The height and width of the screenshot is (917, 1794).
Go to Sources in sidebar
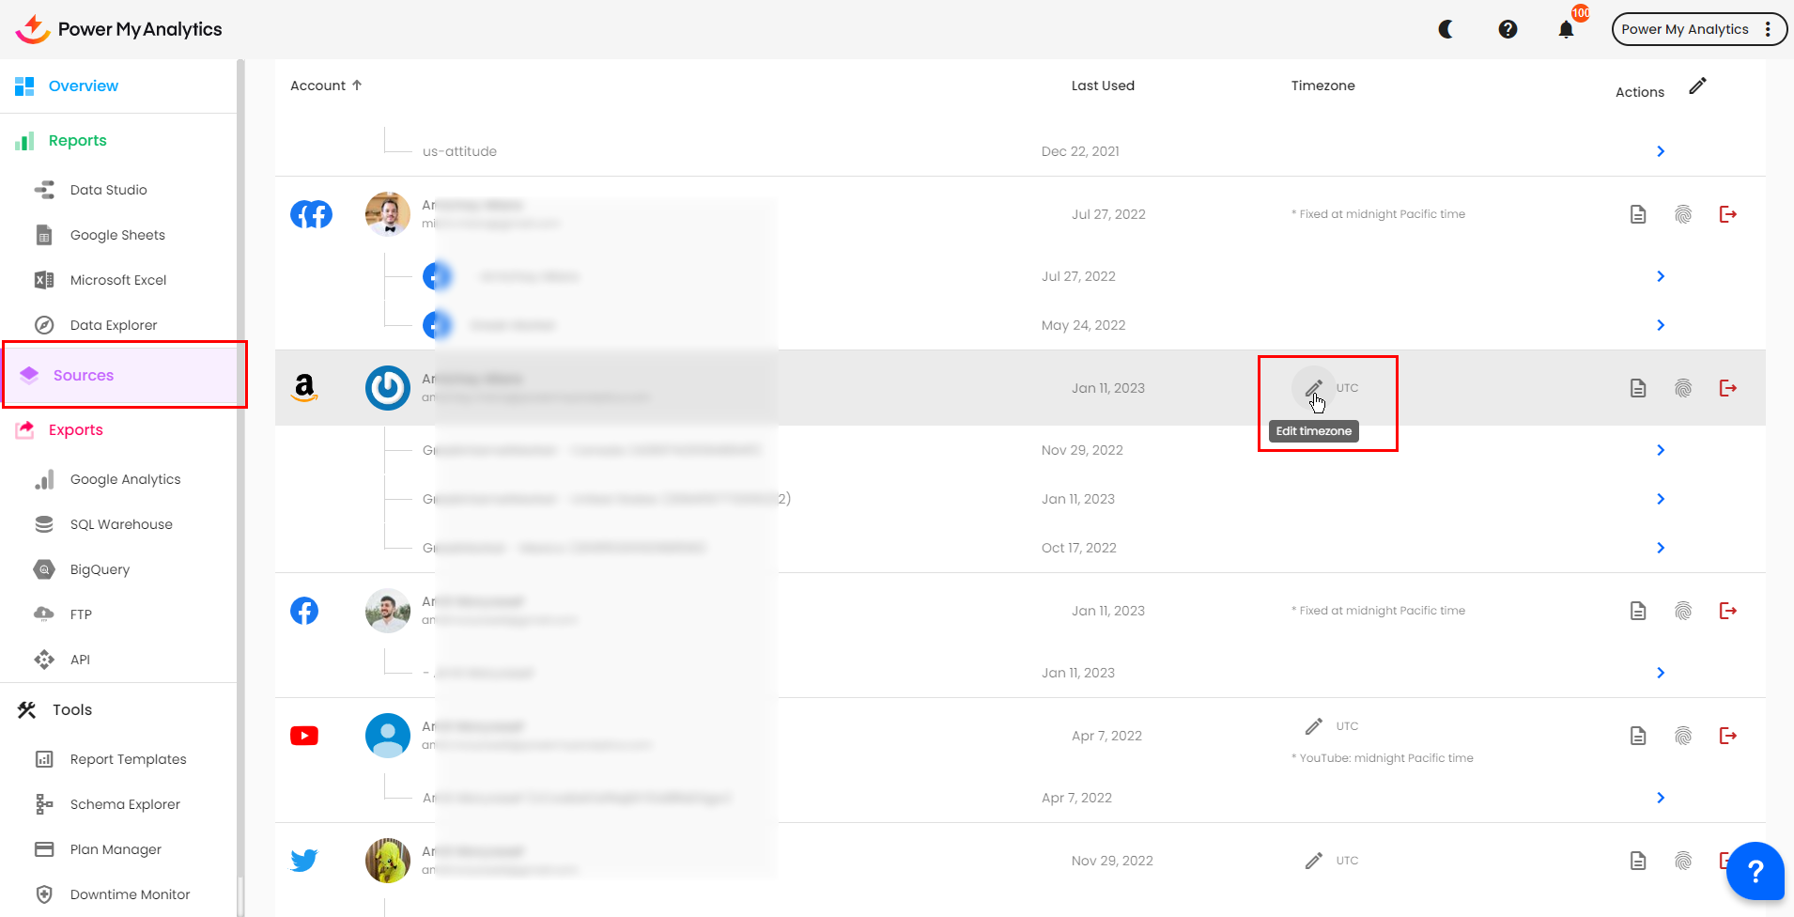click(x=84, y=375)
